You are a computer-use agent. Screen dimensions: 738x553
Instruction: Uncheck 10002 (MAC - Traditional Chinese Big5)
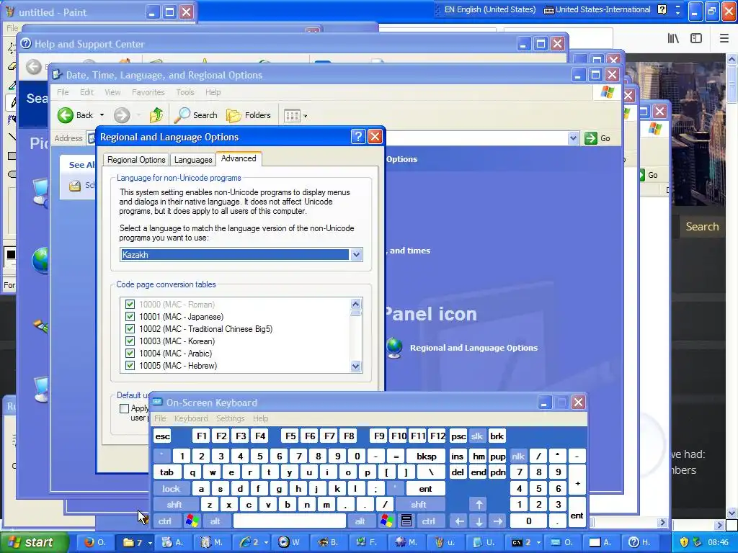pos(130,328)
